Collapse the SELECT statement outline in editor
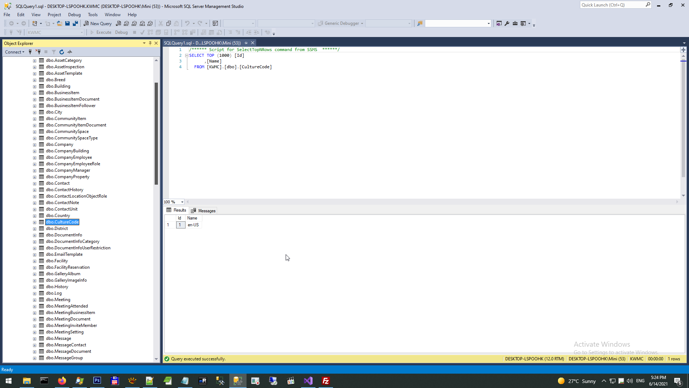The image size is (689, 388). pyautogui.click(x=187, y=56)
